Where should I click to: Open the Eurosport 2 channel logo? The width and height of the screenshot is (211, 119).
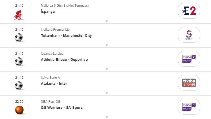click(189, 11)
